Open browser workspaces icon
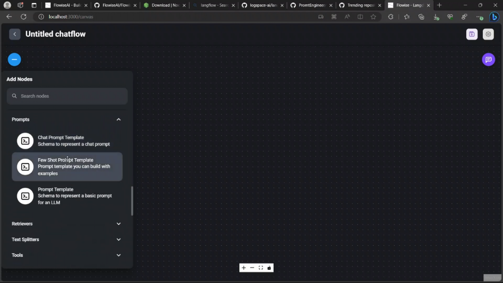 (x=20, y=5)
